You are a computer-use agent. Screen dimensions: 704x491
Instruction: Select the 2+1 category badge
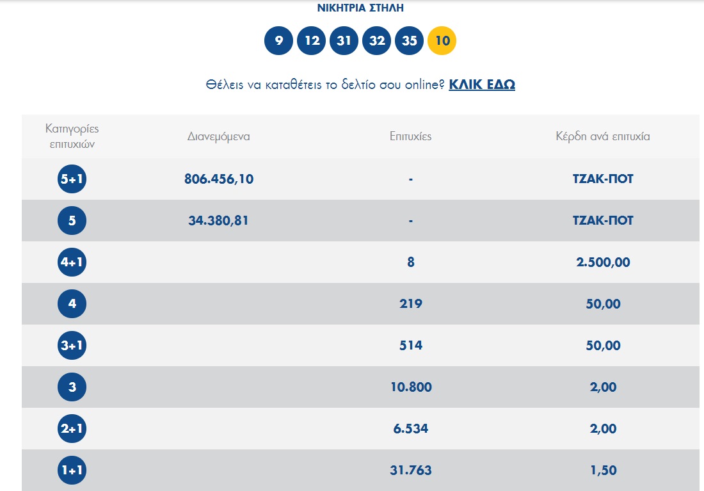coord(72,429)
